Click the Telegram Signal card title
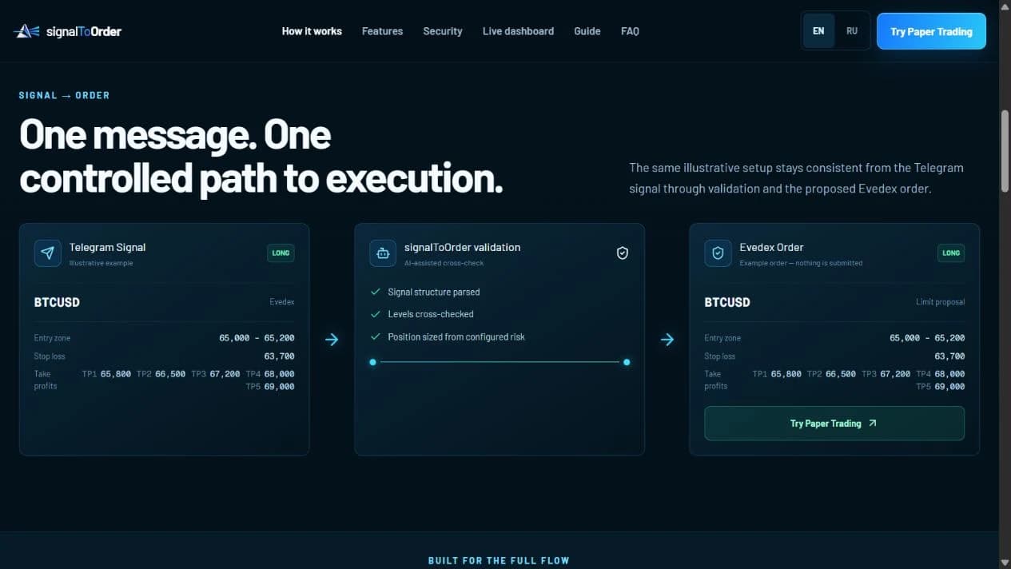 [x=107, y=248]
